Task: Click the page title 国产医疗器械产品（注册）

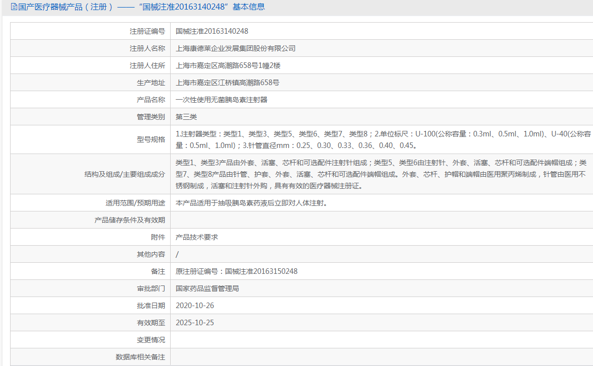Action: coord(66,7)
